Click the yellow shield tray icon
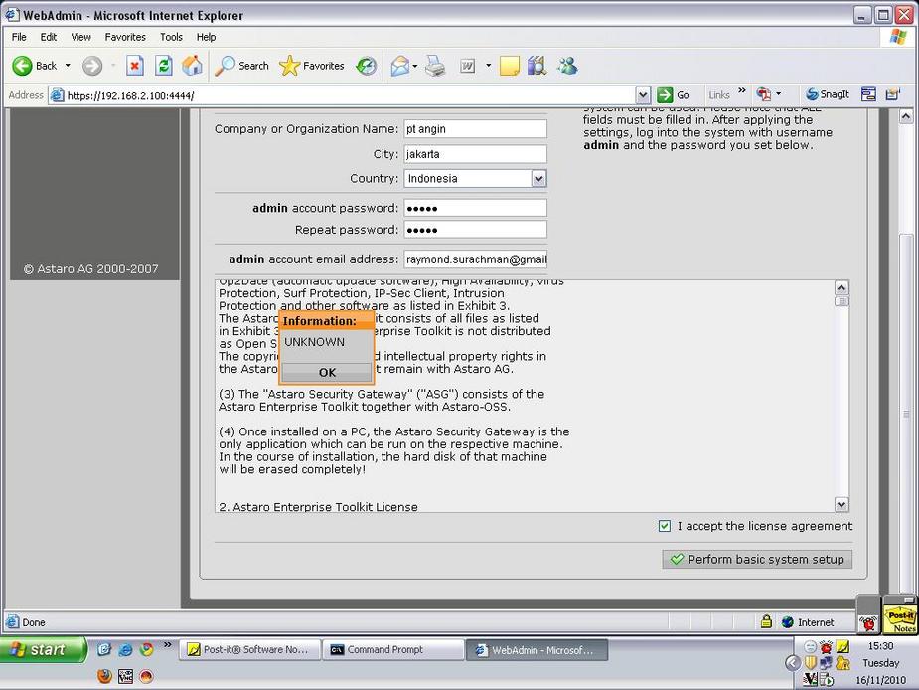 coord(810,663)
